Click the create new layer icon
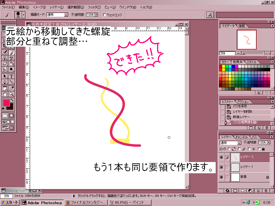The width and height of the screenshot is (275, 206). pos(258,191)
